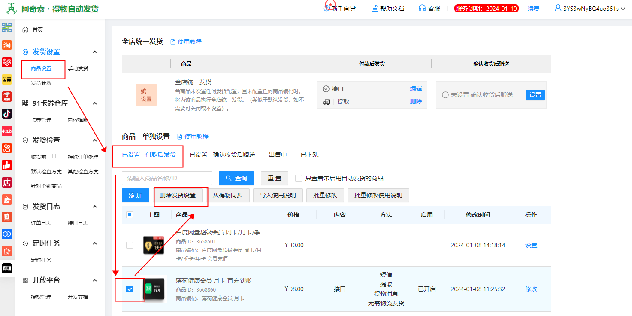The image size is (632, 316).
Task: Switch to 出售中 tab
Action: (278, 155)
